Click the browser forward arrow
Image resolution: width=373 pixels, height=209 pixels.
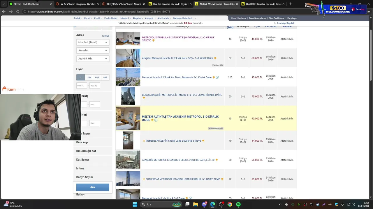[11, 12]
